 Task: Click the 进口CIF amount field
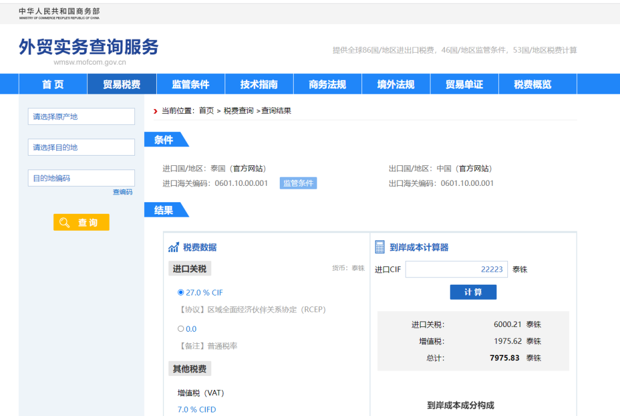(x=457, y=269)
